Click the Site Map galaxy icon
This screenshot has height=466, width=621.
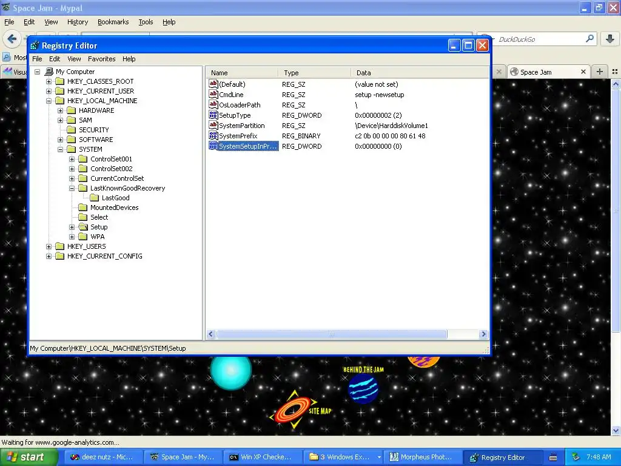point(294,410)
